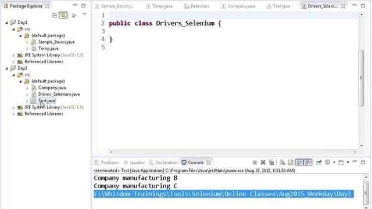The image size is (372, 209).
Task: Open Display Selected Console dropdown arrow
Action: pyautogui.click(x=334, y=163)
